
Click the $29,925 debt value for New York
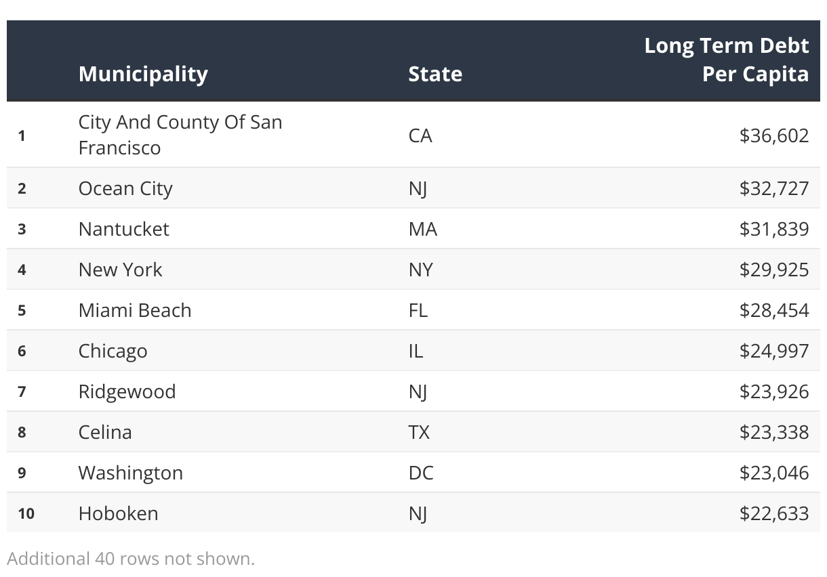click(x=774, y=270)
